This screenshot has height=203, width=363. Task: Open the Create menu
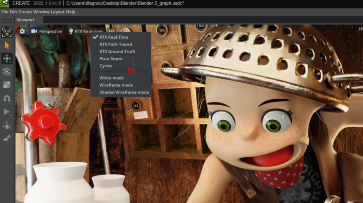pos(25,12)
